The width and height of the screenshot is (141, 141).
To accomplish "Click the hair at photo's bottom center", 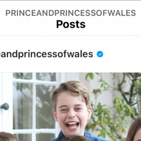I will click(x=77, y=139).
